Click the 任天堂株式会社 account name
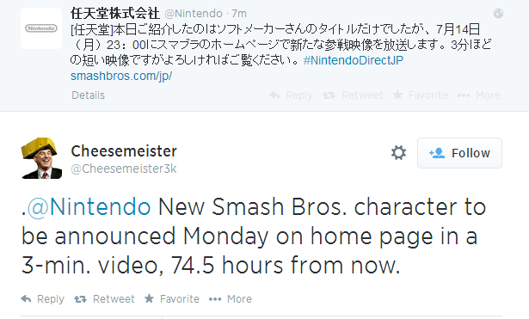The width and height of the screenshot is (529, 319). pyautogui.click(x=115, y=14)
